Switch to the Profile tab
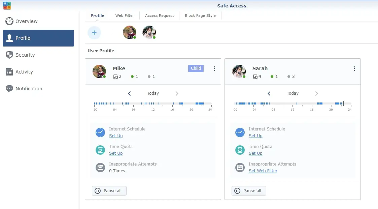Image resolution: width=378 pixels, height=209 pixels. coord(97,16)
